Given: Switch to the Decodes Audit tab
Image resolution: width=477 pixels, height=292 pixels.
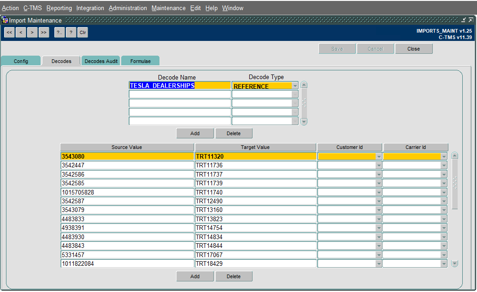Looking at the screenshot, I should click(x=101, y=61).
